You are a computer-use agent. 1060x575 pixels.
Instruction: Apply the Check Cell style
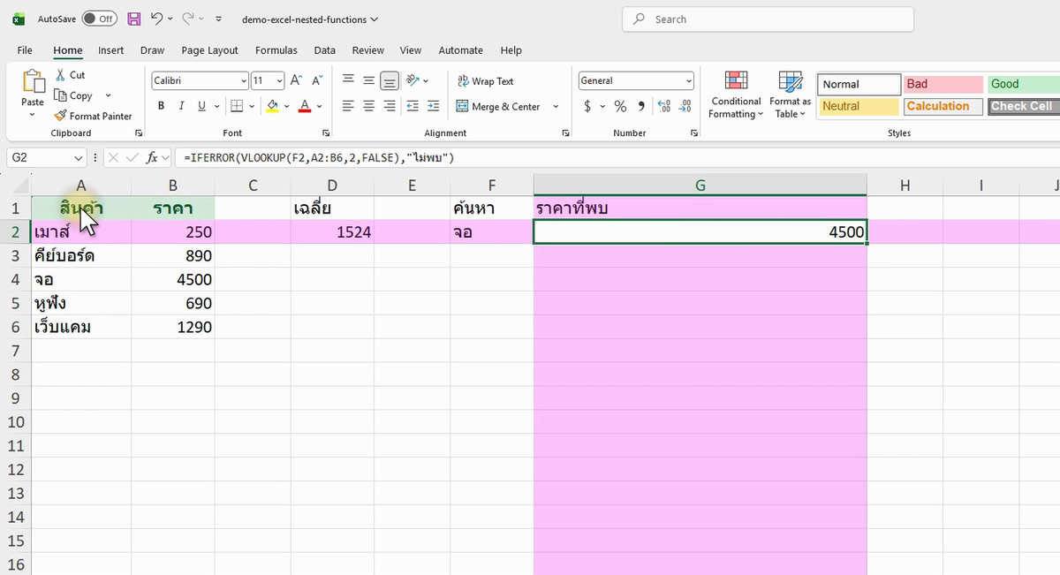[1024, 106]
